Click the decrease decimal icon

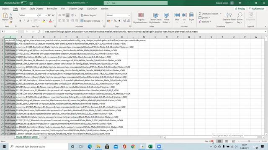pyautogui.click(x=129, y=21)
